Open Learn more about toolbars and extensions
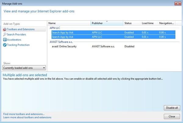This screenshot has height=123, width=183. point(27,117)
